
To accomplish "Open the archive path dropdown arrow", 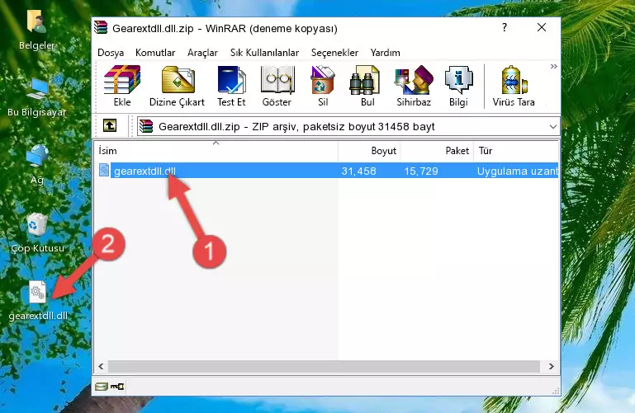I will coord(552,126).
